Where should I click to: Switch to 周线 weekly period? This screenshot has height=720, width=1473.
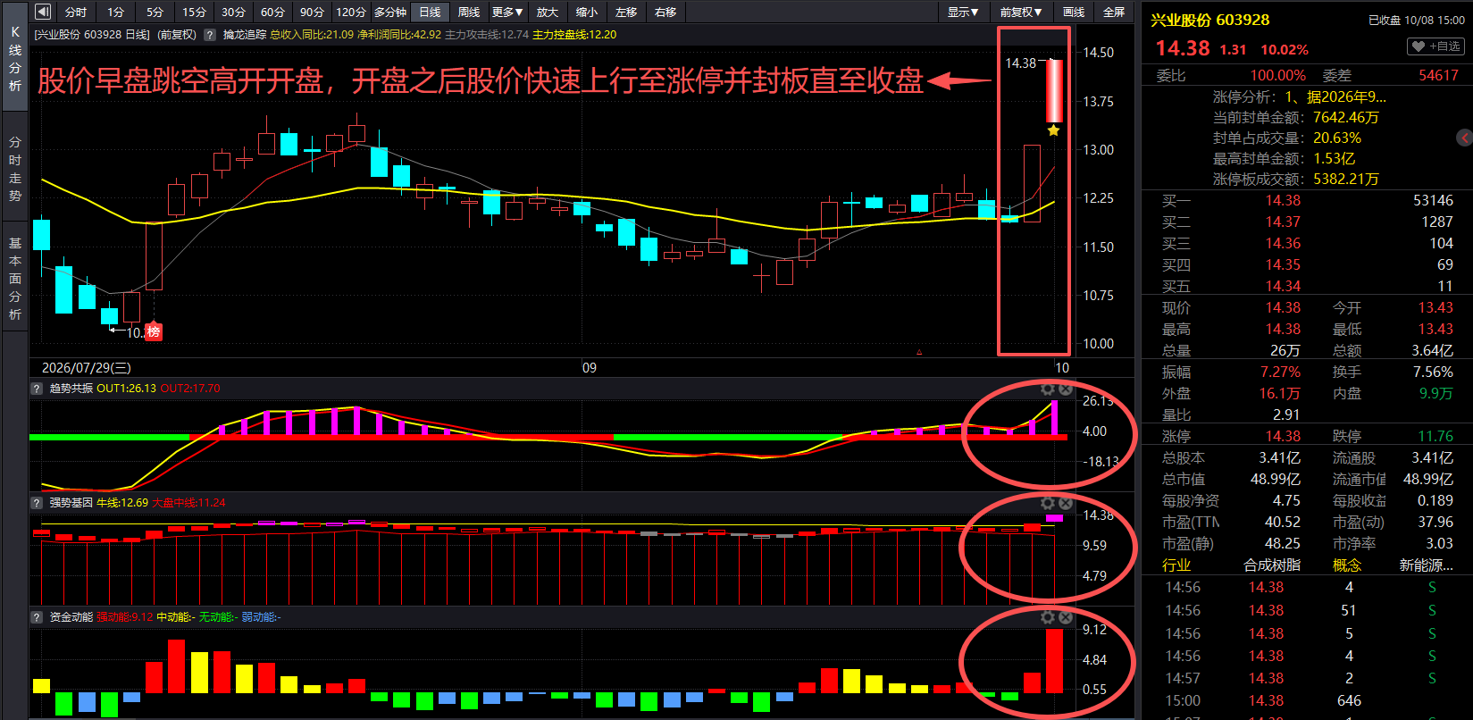coord(469,12)
